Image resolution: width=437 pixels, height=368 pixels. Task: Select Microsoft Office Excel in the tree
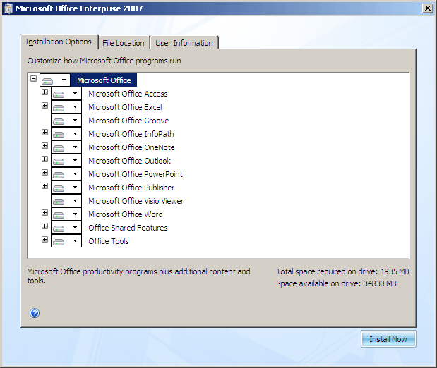pos(125,107)
